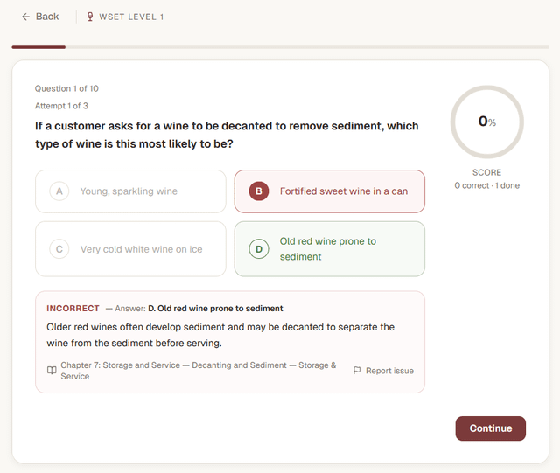This screenshot has width=560, height=473.
Task: Select the letter D option circle
Action: tap(259, 249)
